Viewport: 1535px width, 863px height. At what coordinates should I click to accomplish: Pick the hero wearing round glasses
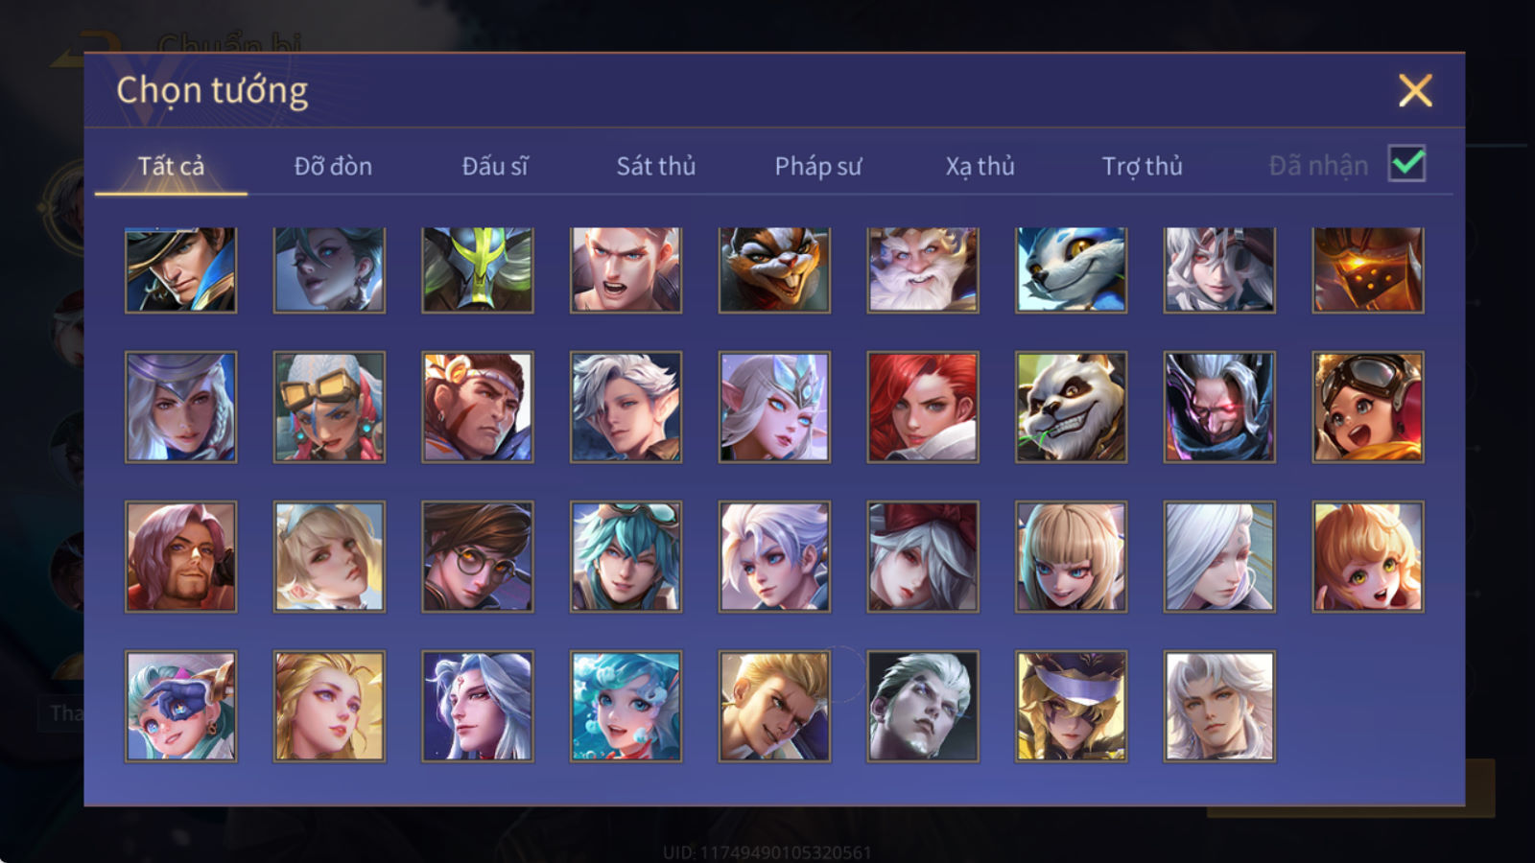478,556
